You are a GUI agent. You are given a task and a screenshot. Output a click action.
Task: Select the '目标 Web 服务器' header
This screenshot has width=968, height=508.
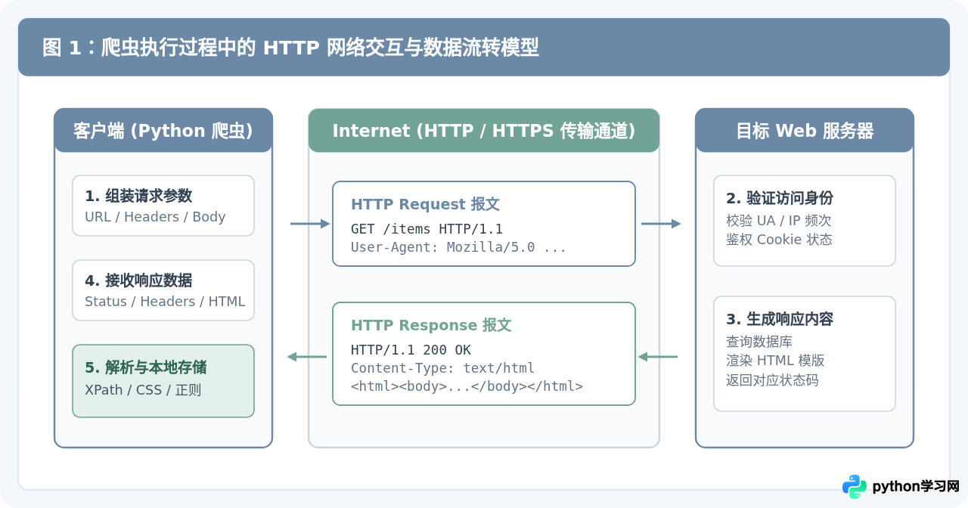[805, 131]
